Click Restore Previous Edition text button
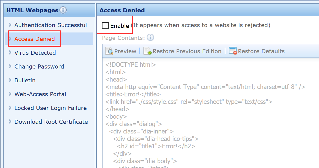319x168 pixels. pos(187,51)
